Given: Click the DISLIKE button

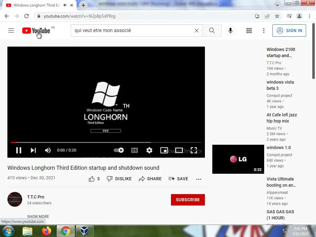Looking at the screenshot, I should (x=119, y=179).
